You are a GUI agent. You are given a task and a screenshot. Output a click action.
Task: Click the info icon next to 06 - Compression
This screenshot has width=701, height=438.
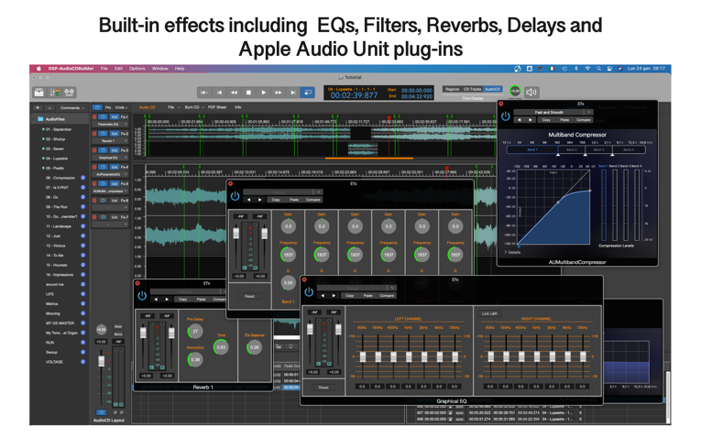point(82,178)
